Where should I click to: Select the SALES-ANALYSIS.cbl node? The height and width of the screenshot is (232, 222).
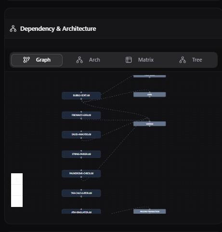click(81, 135)
